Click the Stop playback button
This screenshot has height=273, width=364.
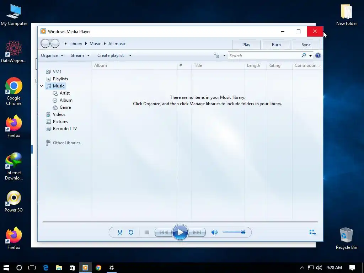147,232
